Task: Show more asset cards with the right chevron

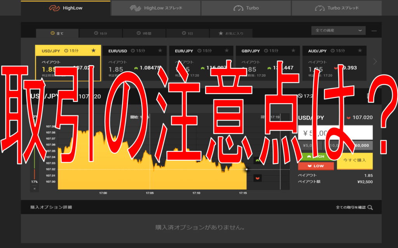Action: click(375, 62)
